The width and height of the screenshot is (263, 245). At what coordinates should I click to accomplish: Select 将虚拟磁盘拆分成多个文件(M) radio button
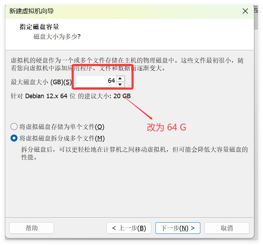pos(14,138)
